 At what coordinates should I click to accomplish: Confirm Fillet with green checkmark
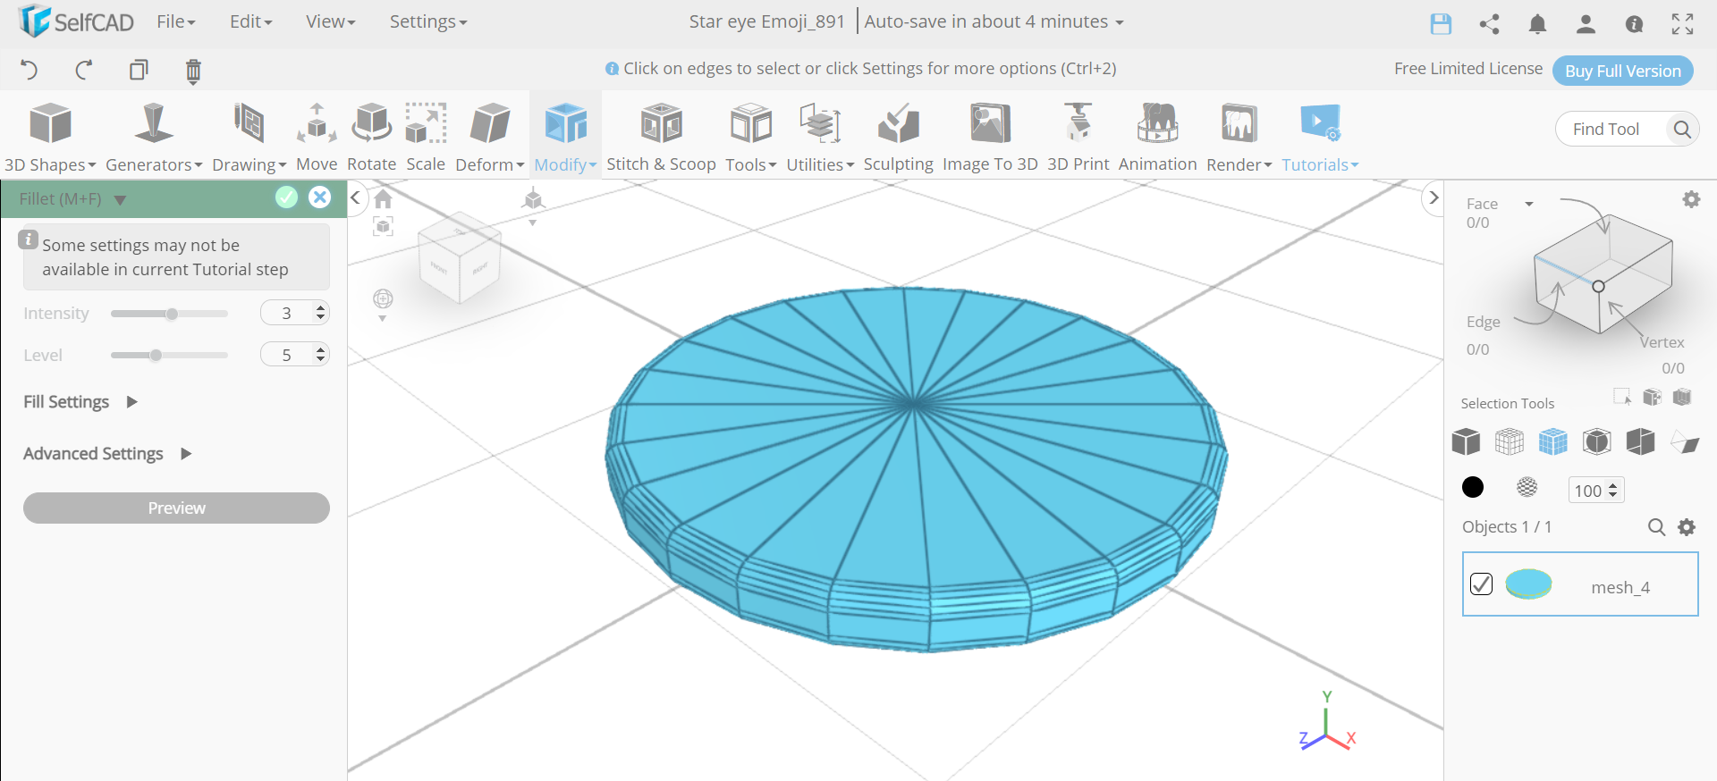pos(286,197)
